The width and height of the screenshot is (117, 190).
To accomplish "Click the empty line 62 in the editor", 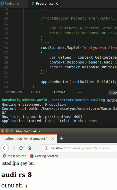I will click(x=66, y=77).
